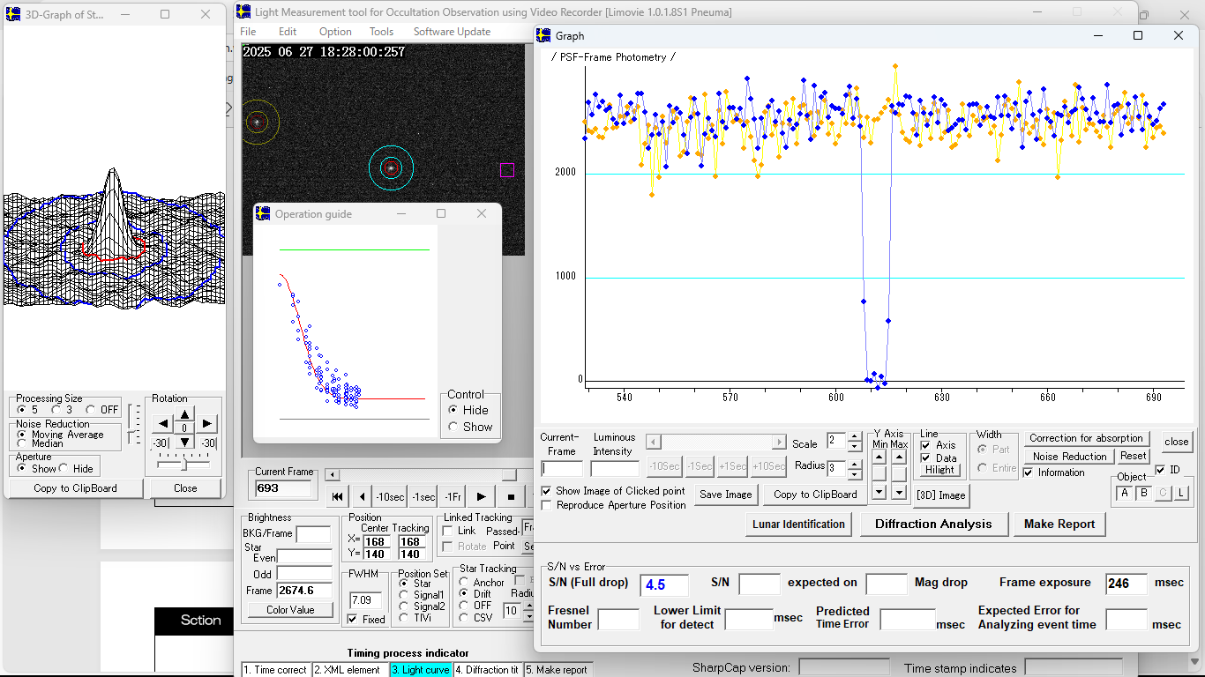Viewport: 1205px width, 677px height.
Task: Switch to the 4. Diffraction fit tab
Action: click(x=487, y=670)
